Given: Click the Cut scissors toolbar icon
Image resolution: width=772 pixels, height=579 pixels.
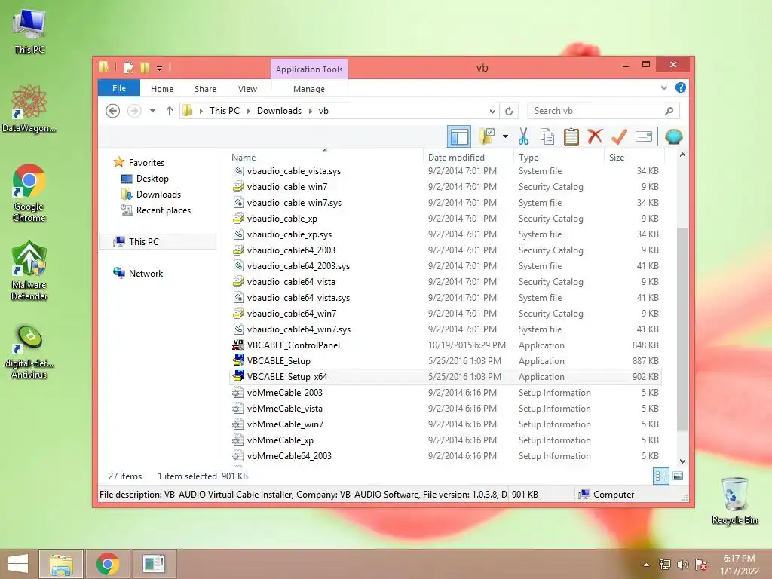Looking at the screenshot, I should click(523, 136).
